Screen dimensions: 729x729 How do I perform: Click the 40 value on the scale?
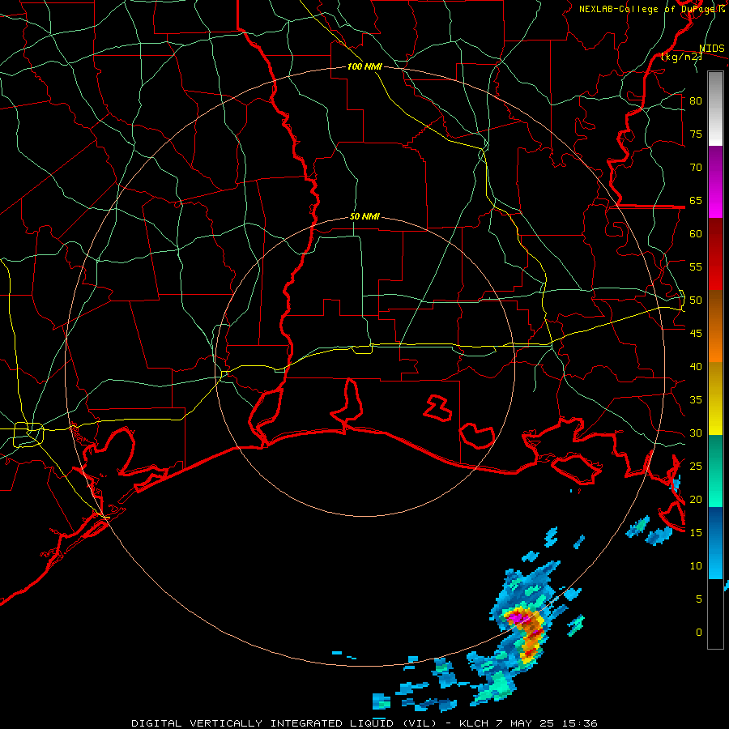[696, 366]
